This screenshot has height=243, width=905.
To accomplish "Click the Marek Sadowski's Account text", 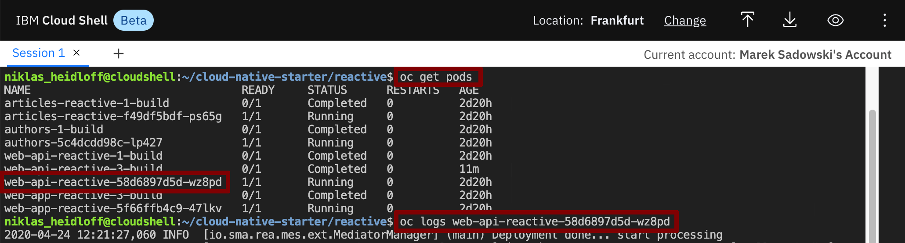I will [815, 55].
